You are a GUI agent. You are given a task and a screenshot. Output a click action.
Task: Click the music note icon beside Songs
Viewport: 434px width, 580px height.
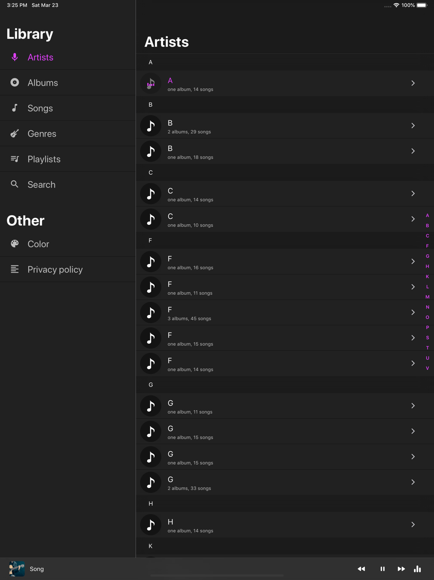tap(15, 108)
